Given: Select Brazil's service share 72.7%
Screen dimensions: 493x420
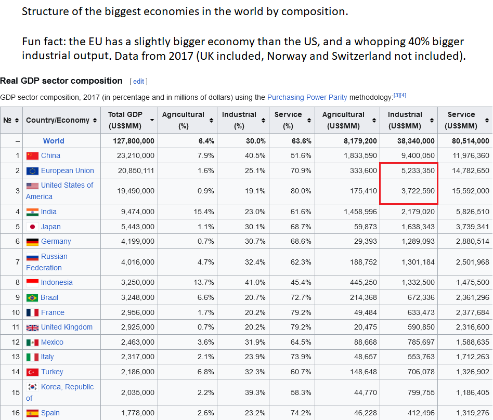Looking at the screenshot, I should [x=301, y=298].
